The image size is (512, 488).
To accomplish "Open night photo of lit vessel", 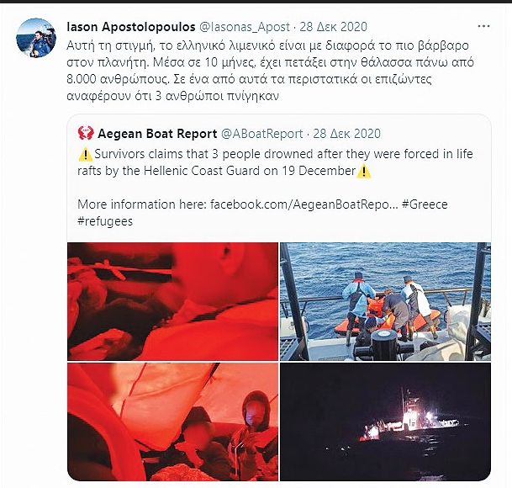I will (x=385, y=422).
